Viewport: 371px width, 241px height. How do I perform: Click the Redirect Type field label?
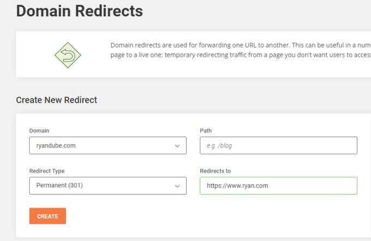(x=46, y=171)
